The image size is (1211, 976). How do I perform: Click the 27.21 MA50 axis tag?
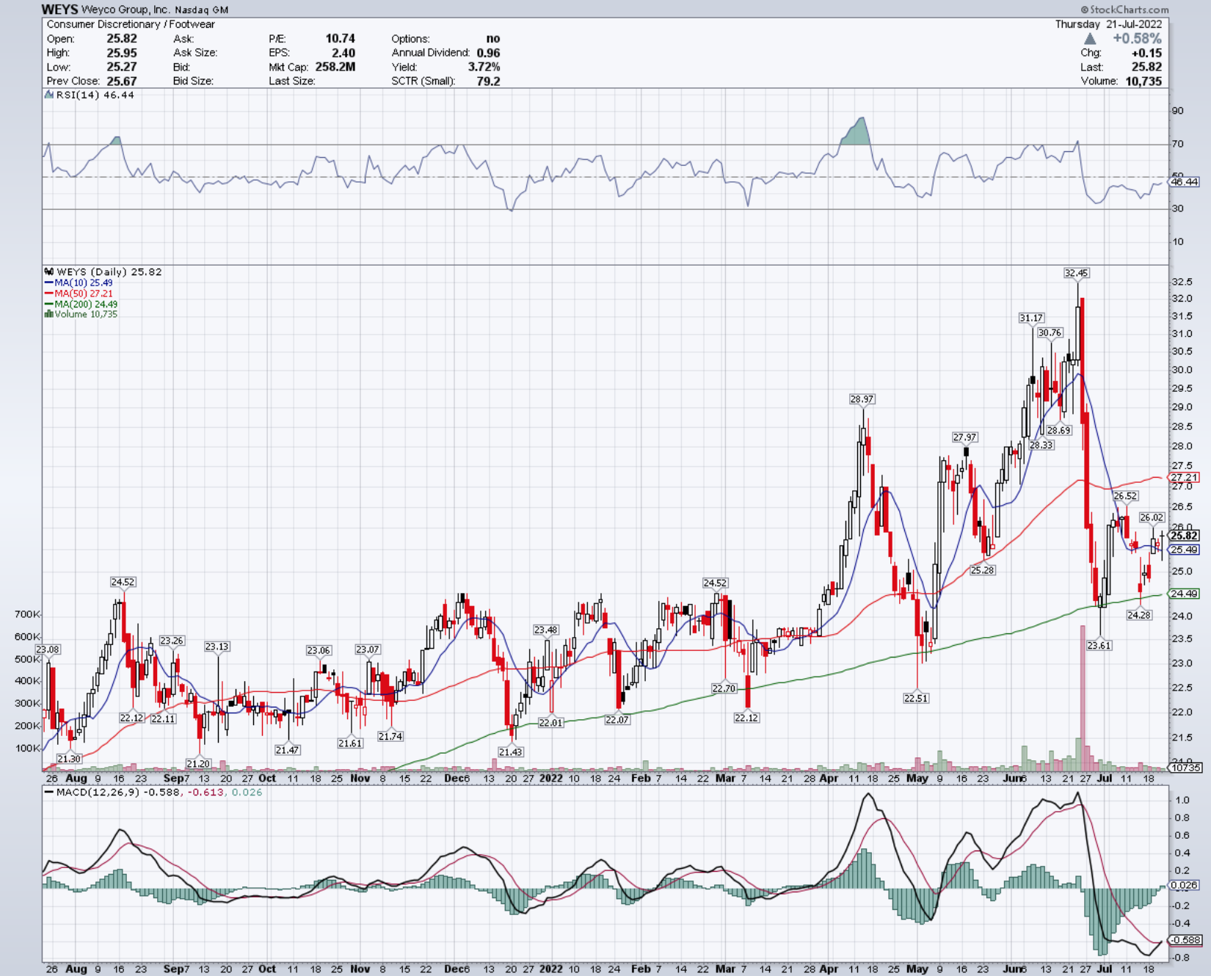pyautogui.click(x=1184, y=477)
